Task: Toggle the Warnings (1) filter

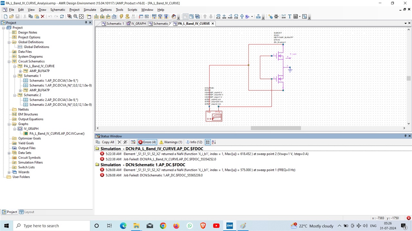Action: pos(171,142)
